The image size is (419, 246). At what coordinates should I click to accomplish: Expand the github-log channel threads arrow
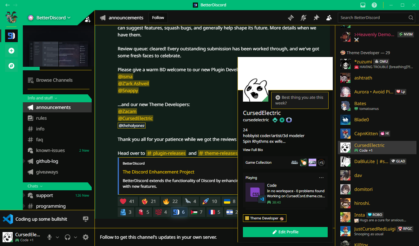(24, 161)
